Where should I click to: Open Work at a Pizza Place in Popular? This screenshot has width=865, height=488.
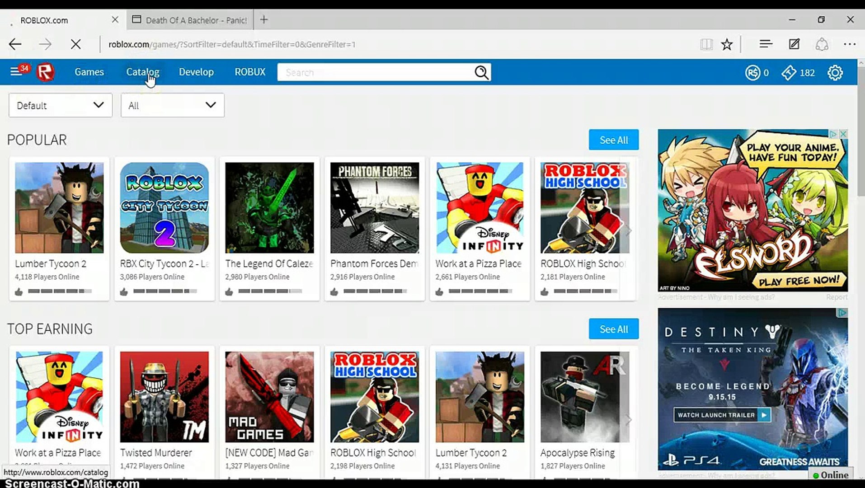pyautogui.click(x=480, y=208)
